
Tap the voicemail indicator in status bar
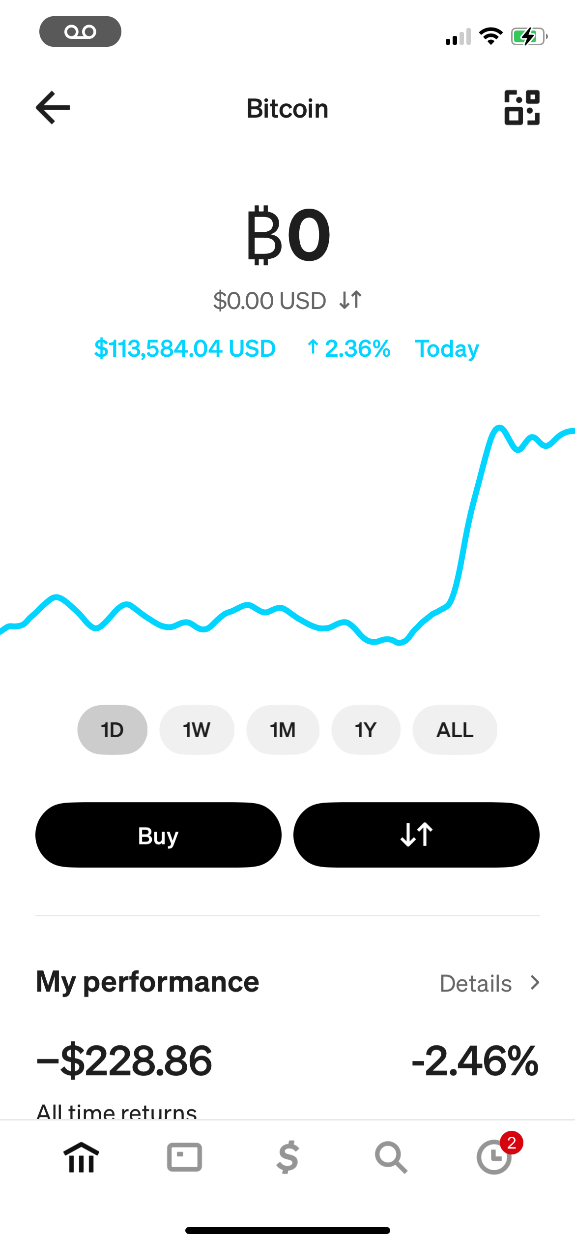point(80,32)
